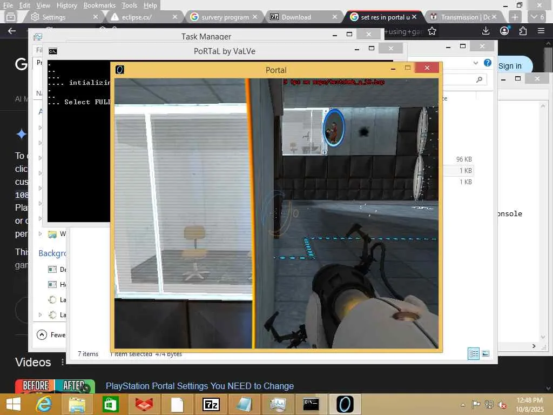Bookmark this page with the star icon
Viewport: 553px width, 415px height.
(x=432, y=31)
